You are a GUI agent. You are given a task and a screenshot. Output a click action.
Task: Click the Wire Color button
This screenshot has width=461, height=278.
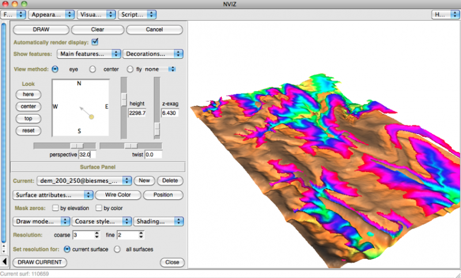coord(118,195)
